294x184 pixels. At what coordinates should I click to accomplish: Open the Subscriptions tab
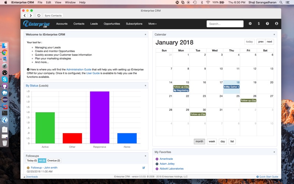pos(134,24)
